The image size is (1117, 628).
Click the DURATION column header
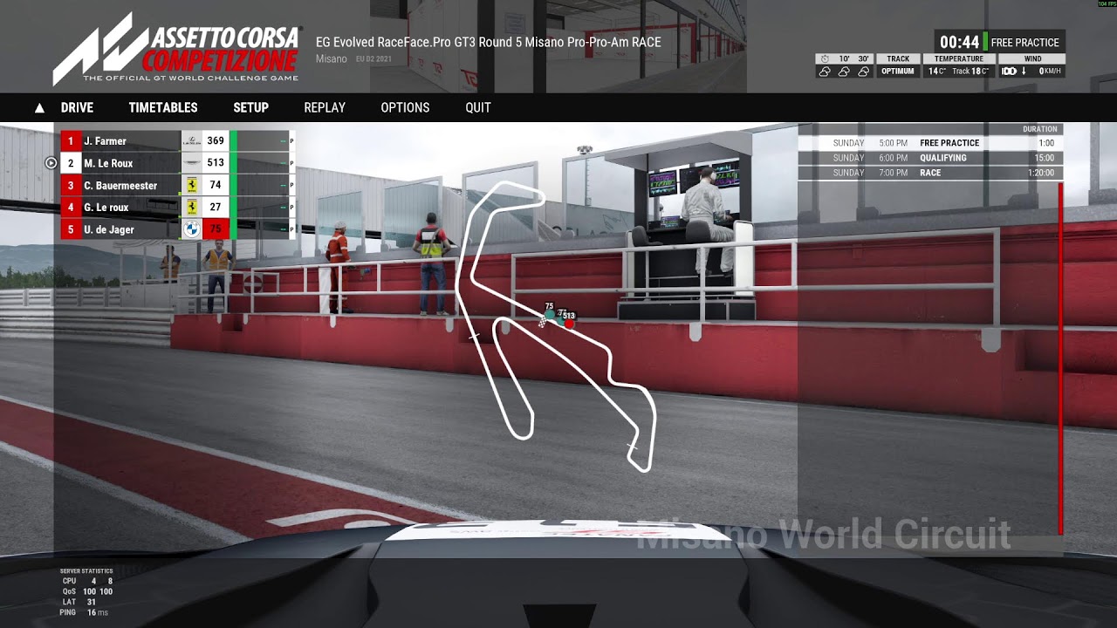1039,129
